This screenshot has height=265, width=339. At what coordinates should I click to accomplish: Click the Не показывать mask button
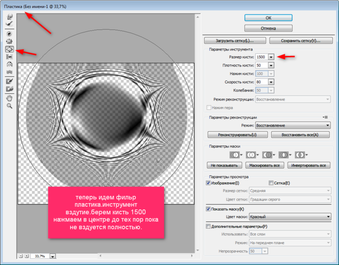point(224,165)
